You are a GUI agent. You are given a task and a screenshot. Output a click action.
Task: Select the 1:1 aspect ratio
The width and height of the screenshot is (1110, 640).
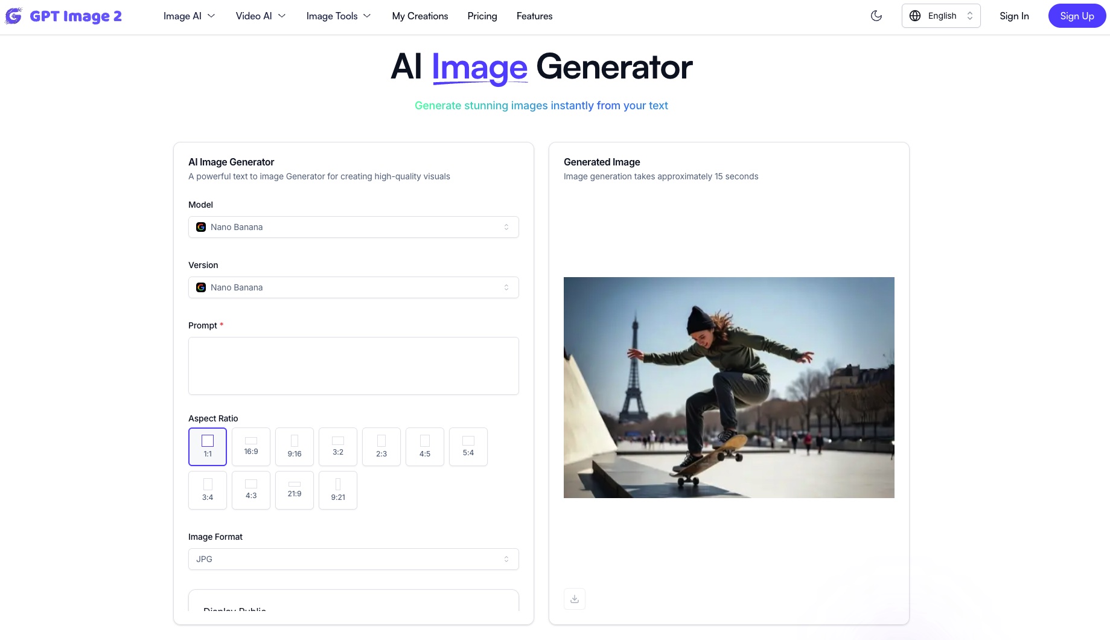click(208, 447)
